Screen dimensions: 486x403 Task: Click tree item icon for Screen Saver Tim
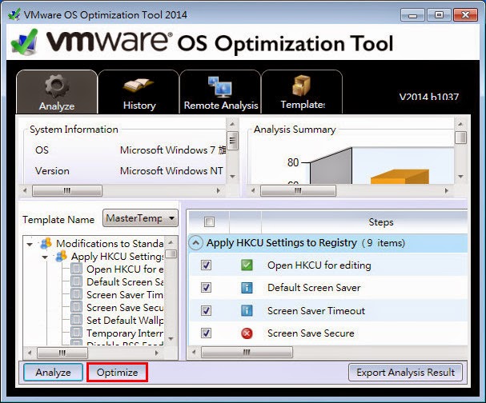[76, 294]
